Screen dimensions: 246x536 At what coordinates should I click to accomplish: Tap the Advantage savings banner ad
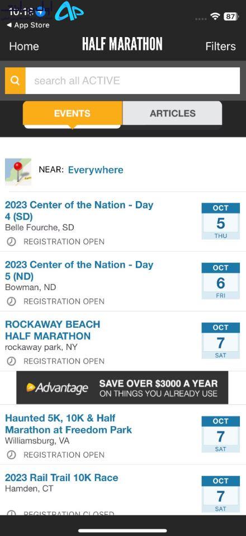tap(122, 388)
